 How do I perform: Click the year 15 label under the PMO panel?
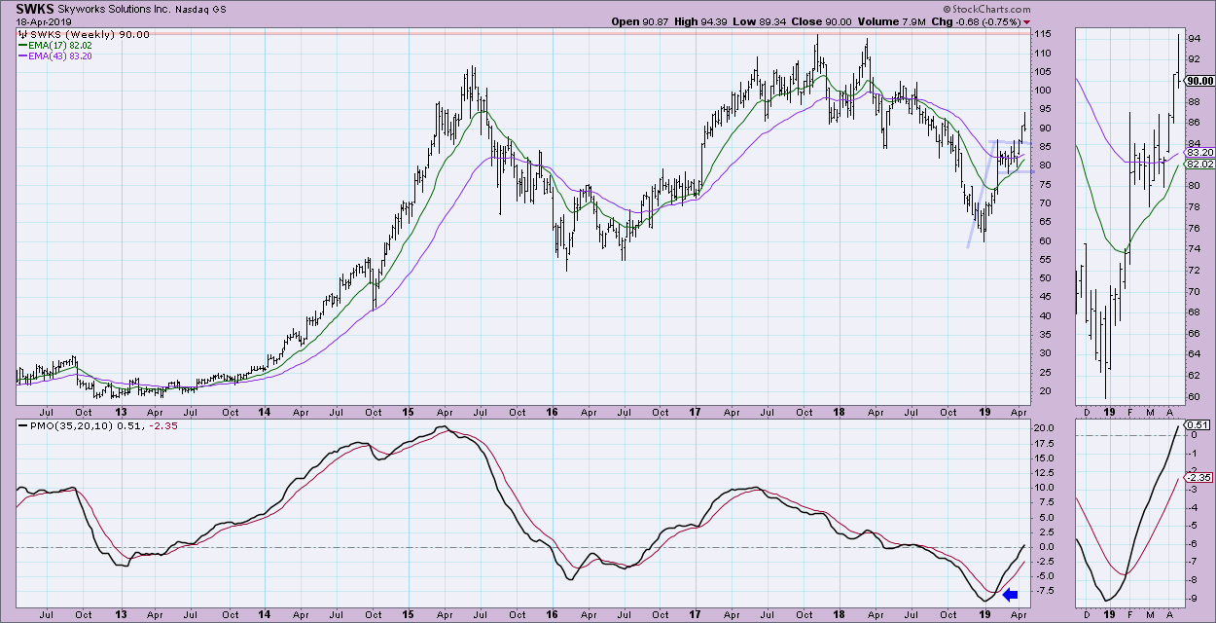pos(409,615)
